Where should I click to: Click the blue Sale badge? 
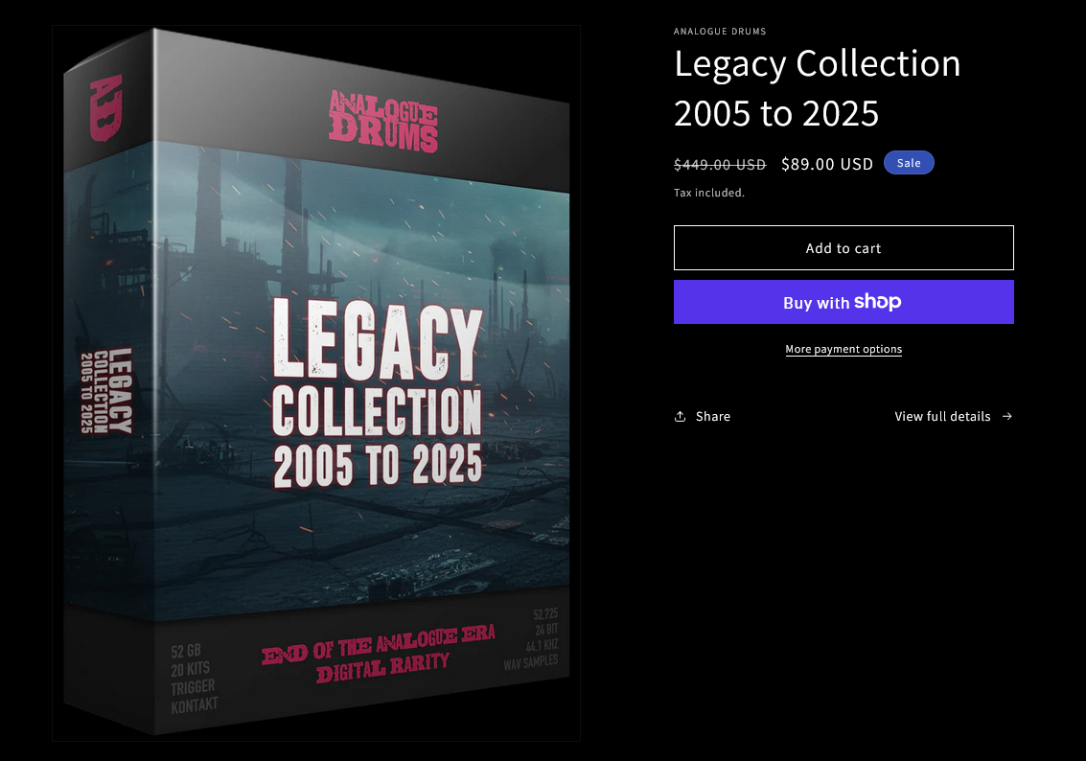pyautogui.click(x=909, y=163)
